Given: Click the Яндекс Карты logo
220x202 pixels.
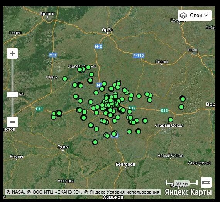Looking at the screenshot, I should point(188,192).
